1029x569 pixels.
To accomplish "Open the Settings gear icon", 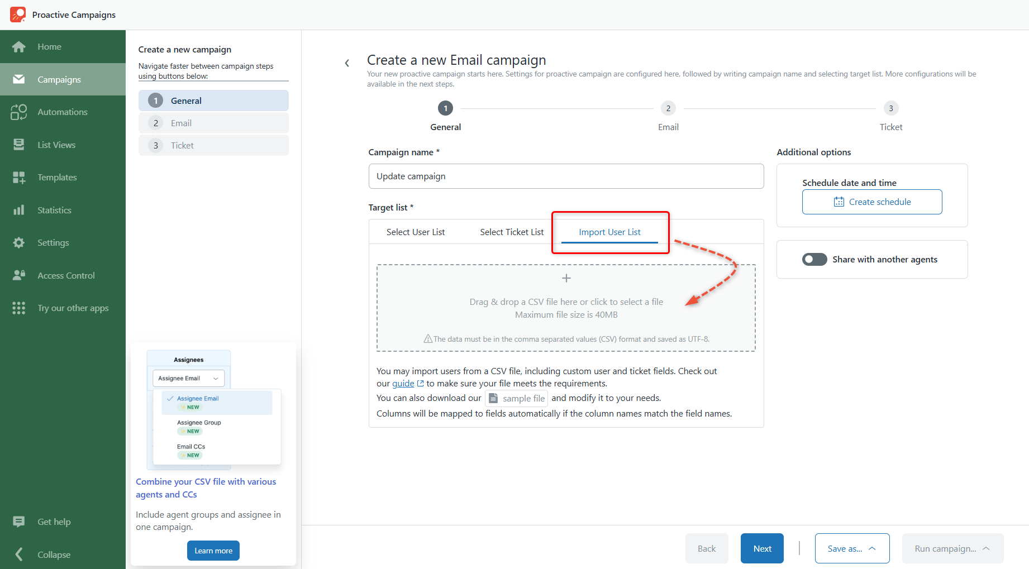I will coord(19,243).
